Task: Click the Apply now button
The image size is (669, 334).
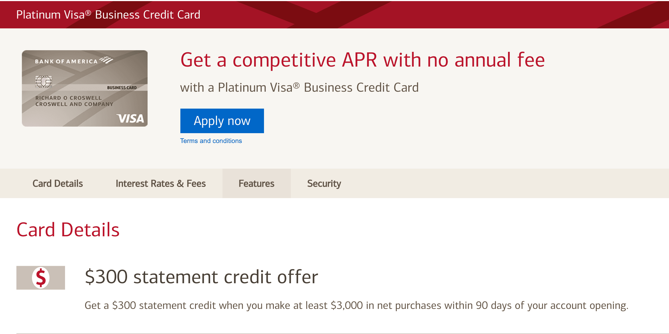Action: pyautogui.click(x=222, y=121)
